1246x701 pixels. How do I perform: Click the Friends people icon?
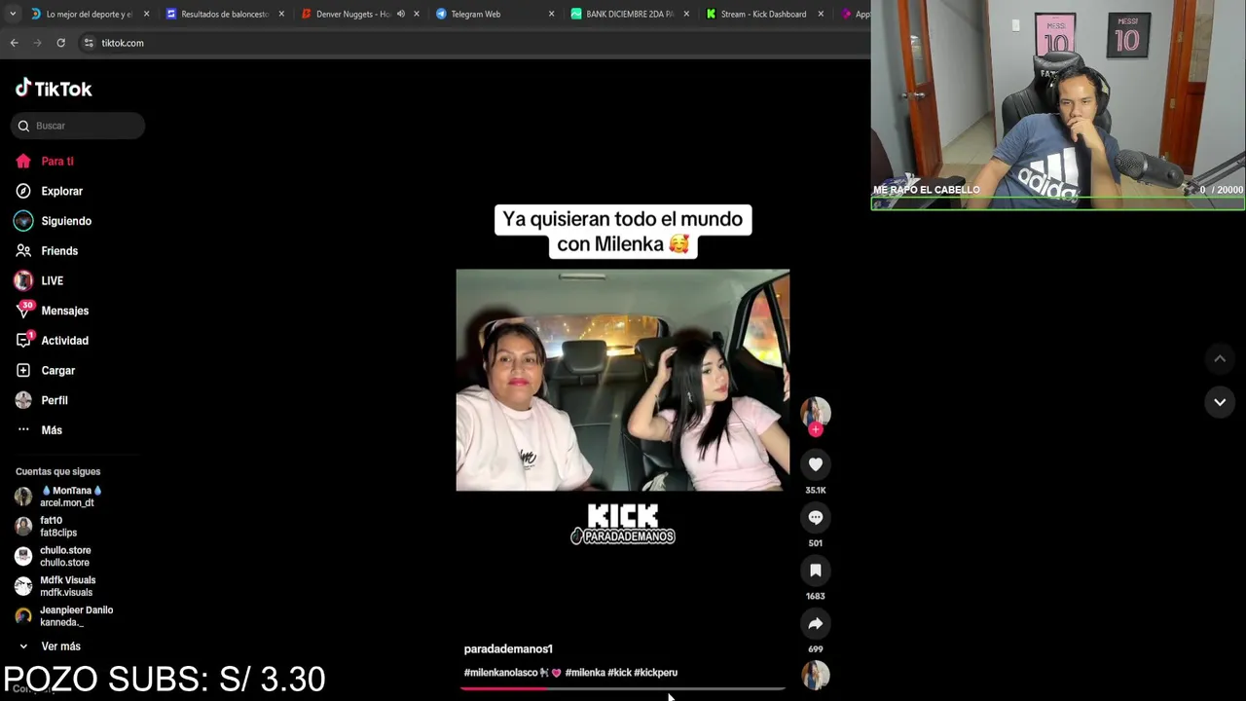tap(23, 251)
